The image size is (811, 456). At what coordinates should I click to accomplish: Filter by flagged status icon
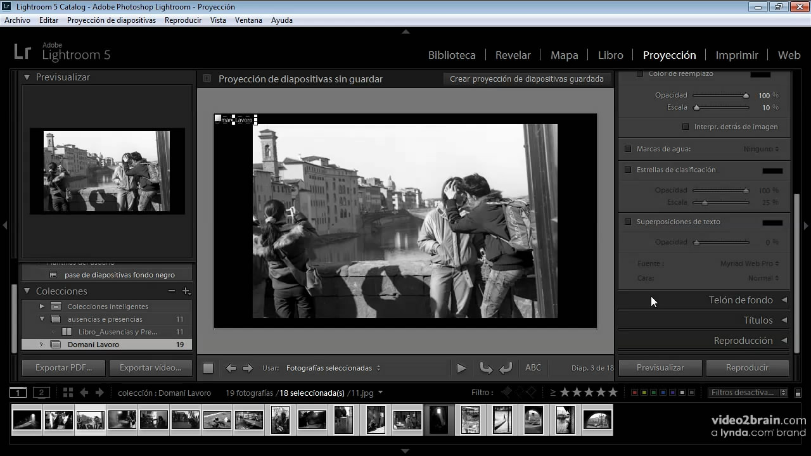point(506,393)
